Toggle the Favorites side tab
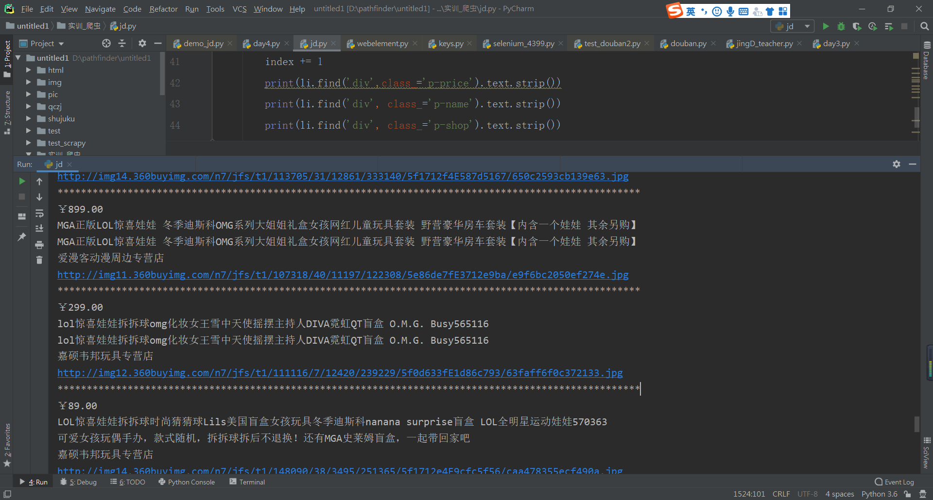 click(x=7, y=445)
